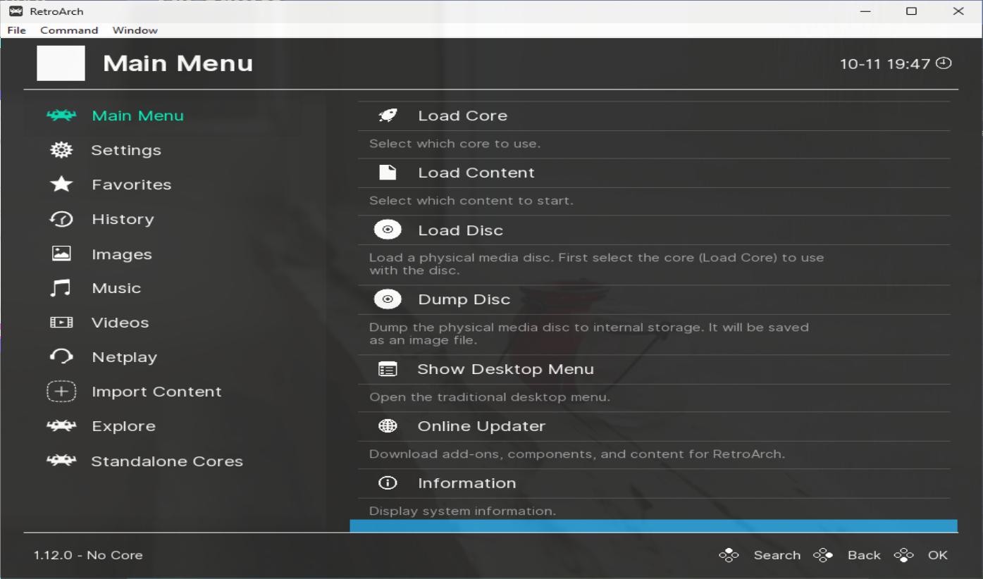Select Explore in the sidebar

pos(123,425)
